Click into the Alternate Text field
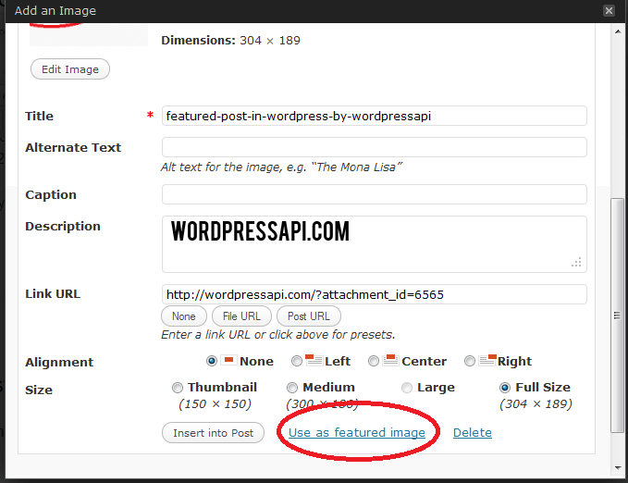The height and width of the screenshot is (483, 628). [374, 147]
